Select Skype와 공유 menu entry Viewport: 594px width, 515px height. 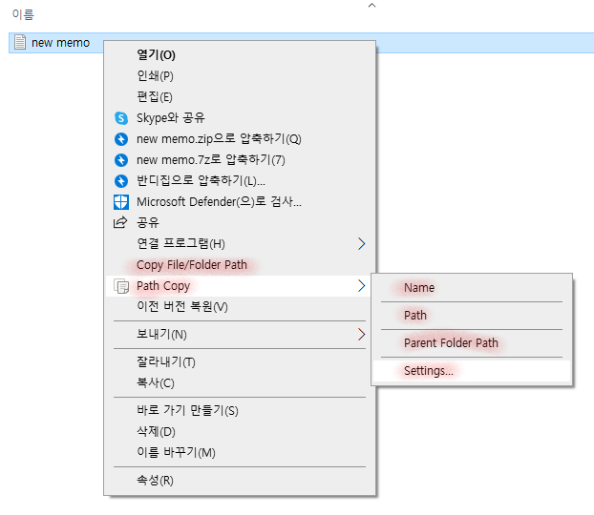[x=240, y=118]
